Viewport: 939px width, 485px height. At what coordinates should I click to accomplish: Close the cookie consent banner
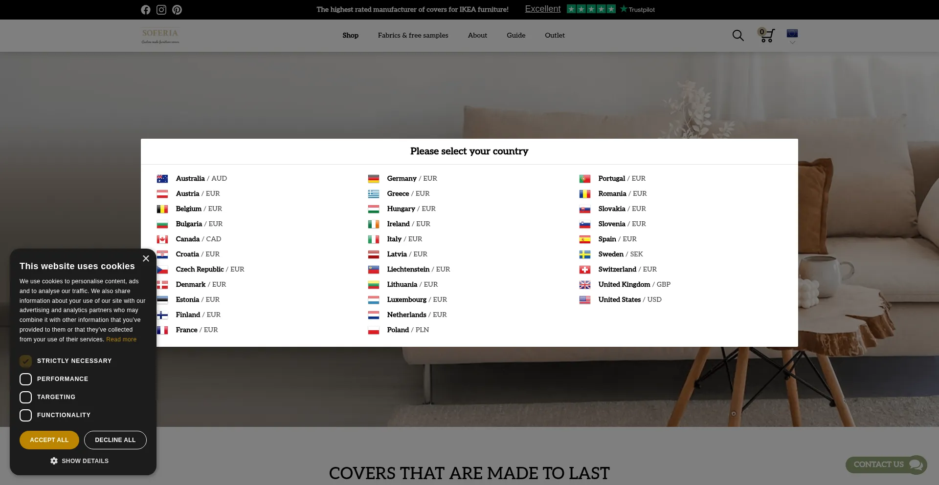pyautogui.click(x=146, y=259)
